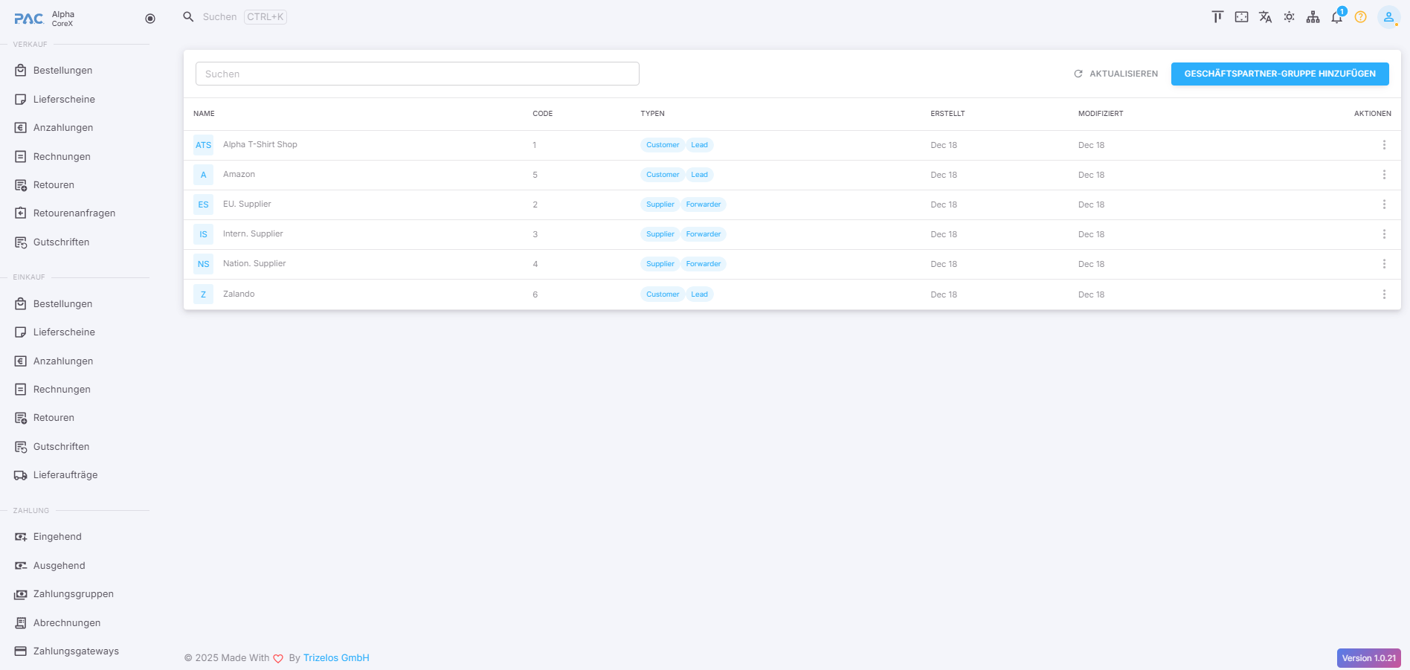Open actions menu for Amazon row
The height and width of the screenshot is (670, 1410).
[x=1383, y=175]
